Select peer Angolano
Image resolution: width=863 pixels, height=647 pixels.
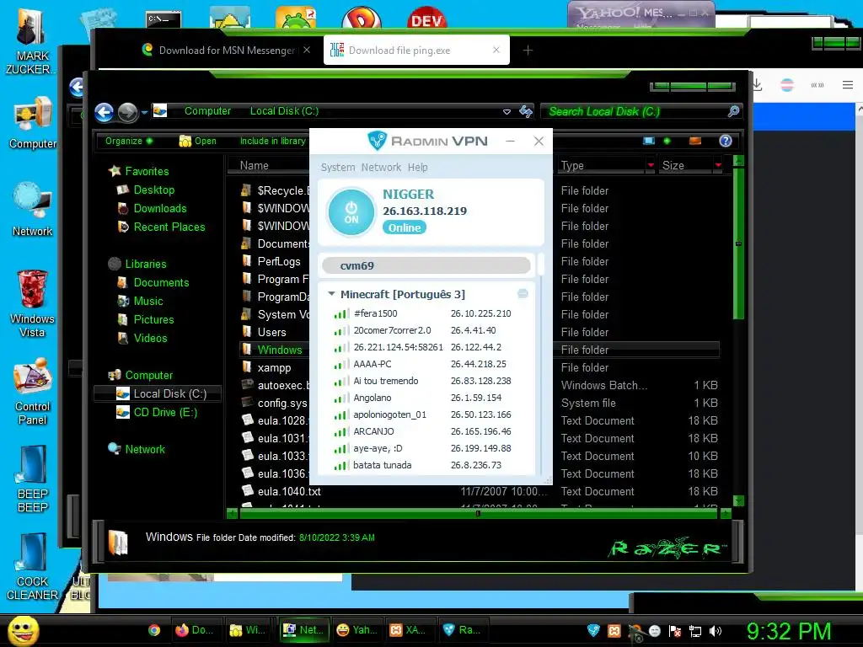426,398
